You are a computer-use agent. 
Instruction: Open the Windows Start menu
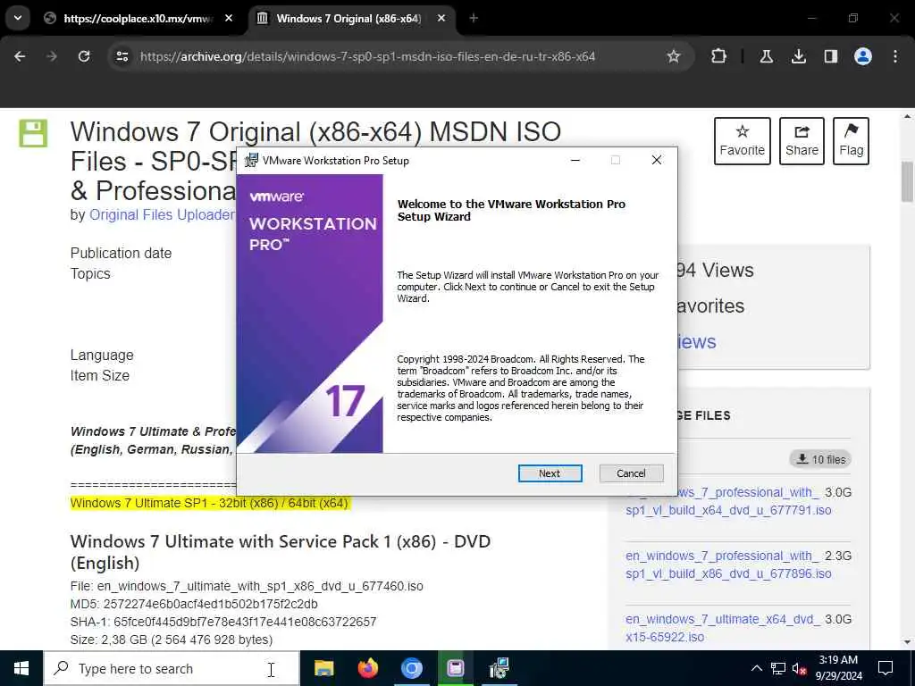point(21,668)
